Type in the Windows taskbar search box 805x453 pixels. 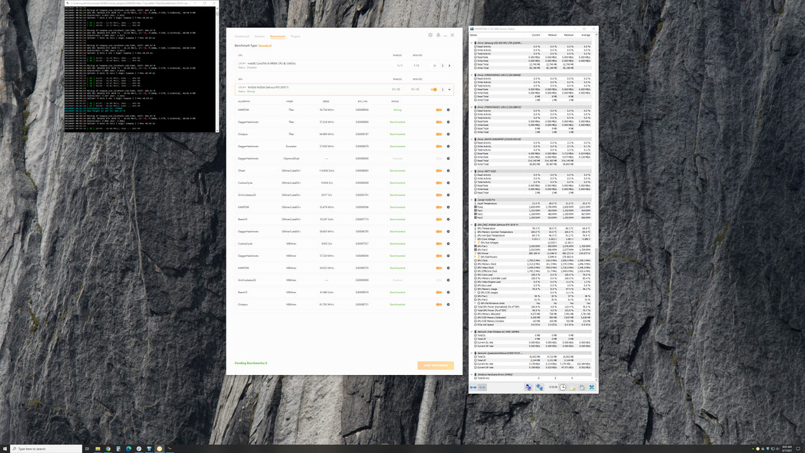pos(45,449)
